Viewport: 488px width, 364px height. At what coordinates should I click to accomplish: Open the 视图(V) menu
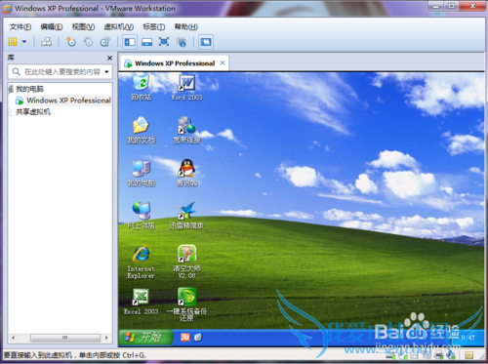tap(83, 26)
